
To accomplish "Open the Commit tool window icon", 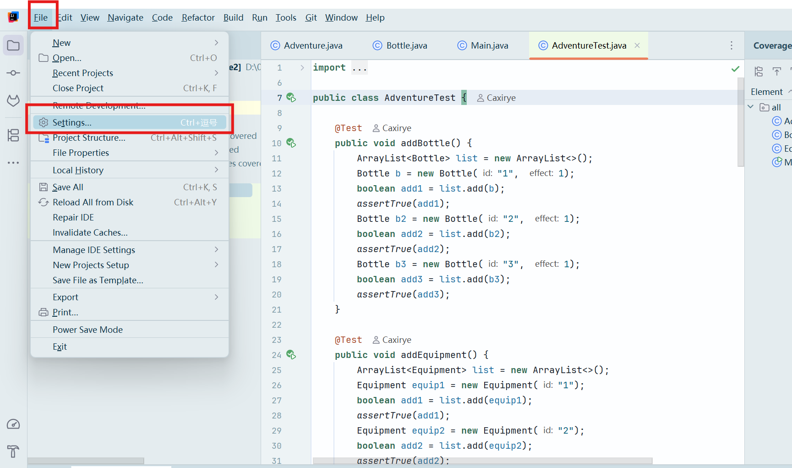I will [13, 73].
